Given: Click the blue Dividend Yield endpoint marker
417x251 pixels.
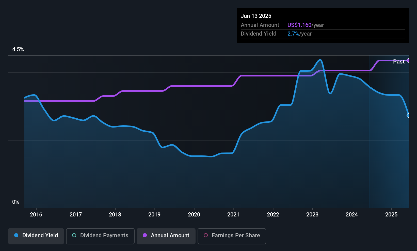Looking at the screenshot, I should click(x=408, y=116).
